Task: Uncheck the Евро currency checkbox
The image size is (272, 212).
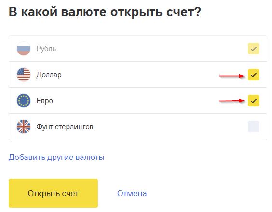Action: pyautogui.click(x=254, y=101)
